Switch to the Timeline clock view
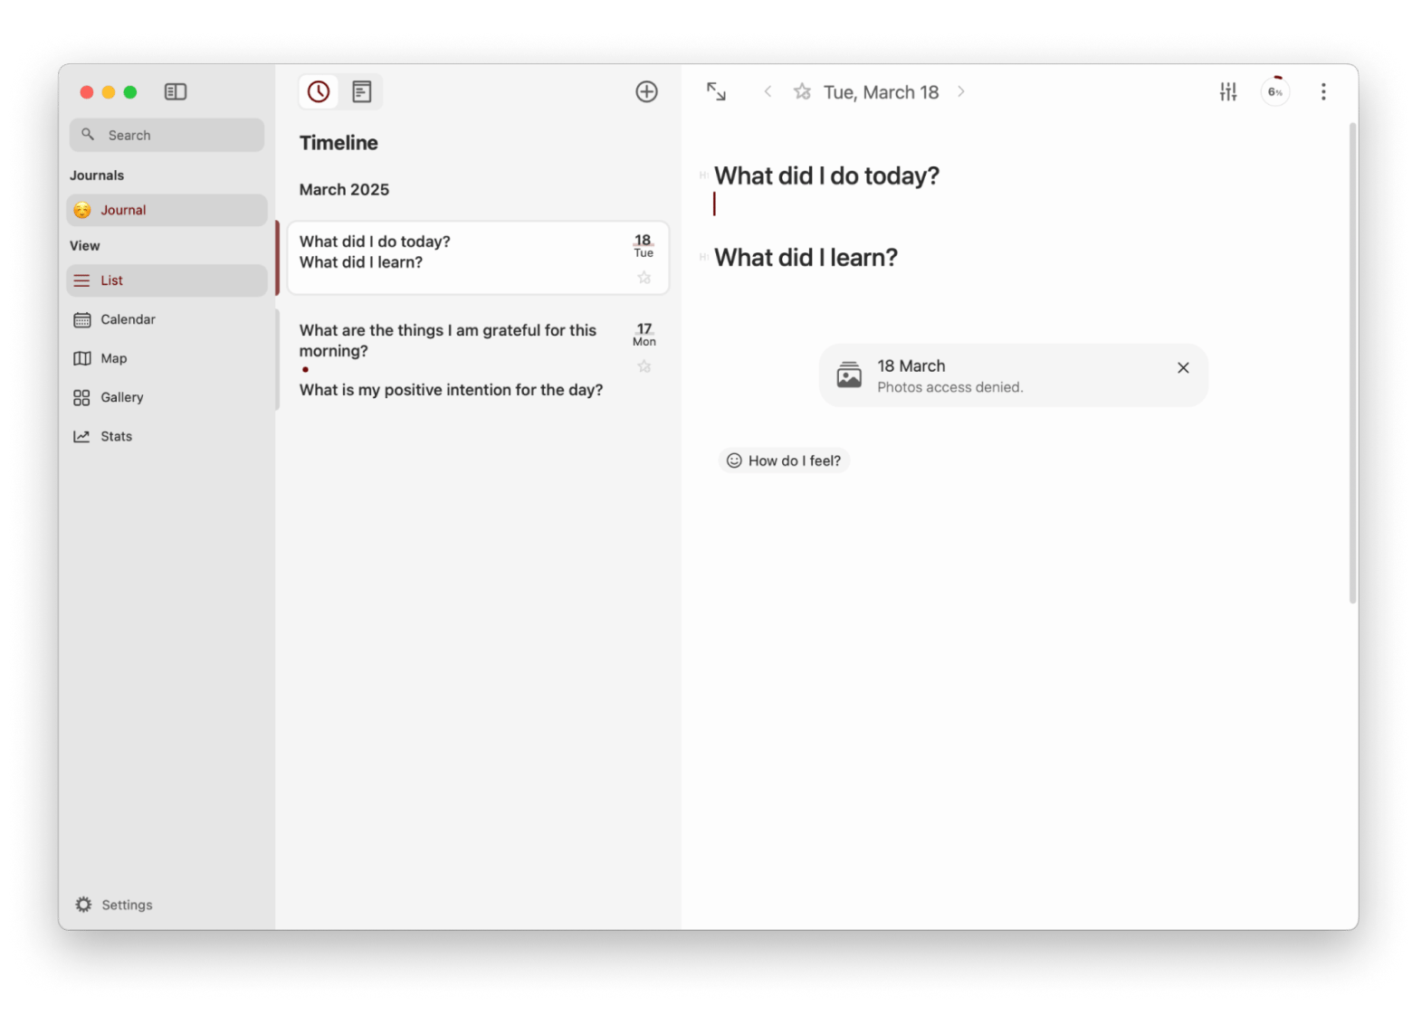 (x=319, y=91)
